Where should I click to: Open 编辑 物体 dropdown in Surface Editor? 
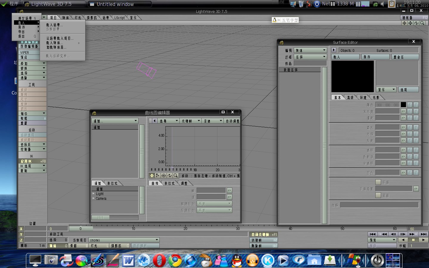pos(310,50)
